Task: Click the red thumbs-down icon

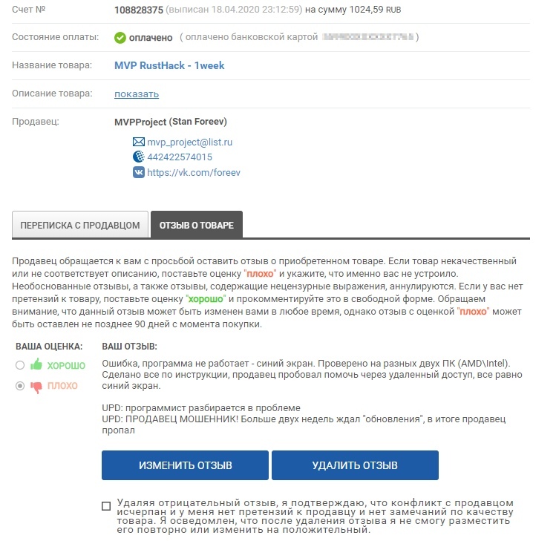Action: tap(36, 386)
